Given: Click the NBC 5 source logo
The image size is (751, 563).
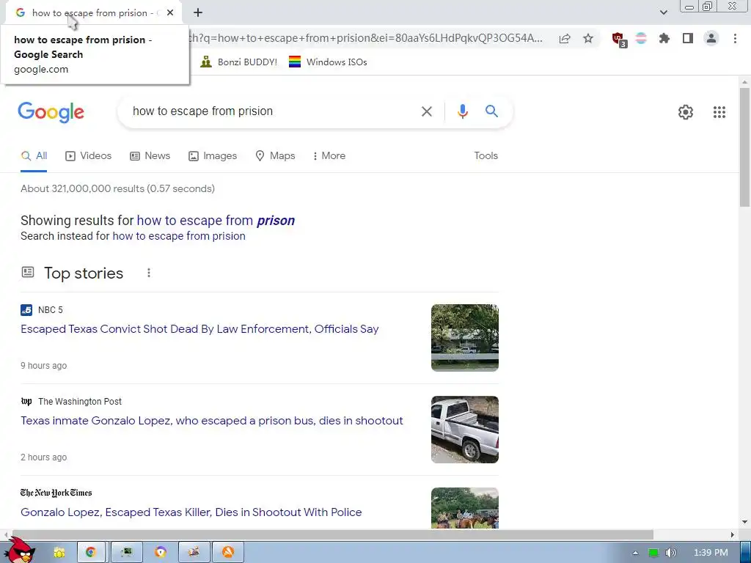Looking at the screenshot, I should pyautogui.click(x=26, y=310).
